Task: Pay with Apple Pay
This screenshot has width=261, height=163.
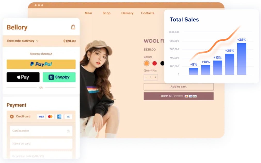Action: 23,77
